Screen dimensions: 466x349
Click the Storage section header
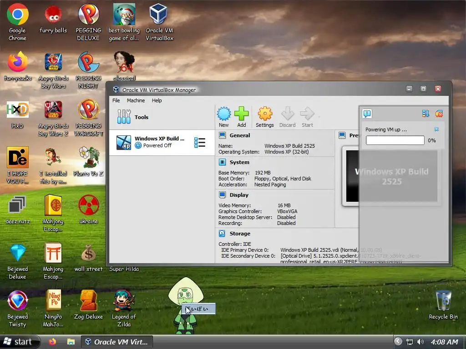tap(240, 234)
